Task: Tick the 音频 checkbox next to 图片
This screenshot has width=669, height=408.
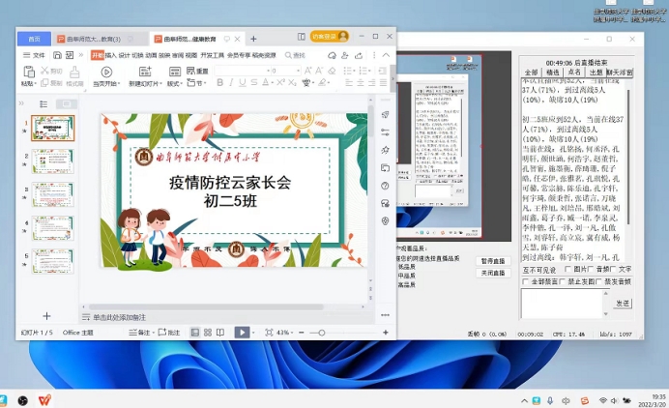Action: [591, 269]
